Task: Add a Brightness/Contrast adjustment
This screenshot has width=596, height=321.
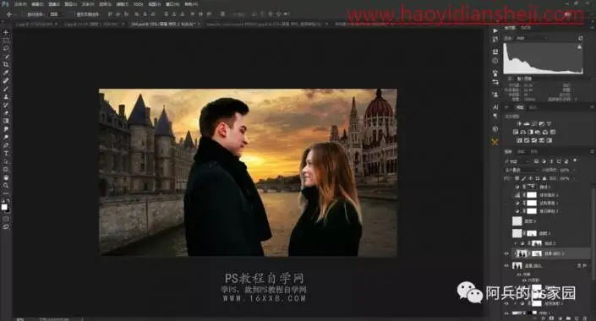Action: [x=519, y=123]
